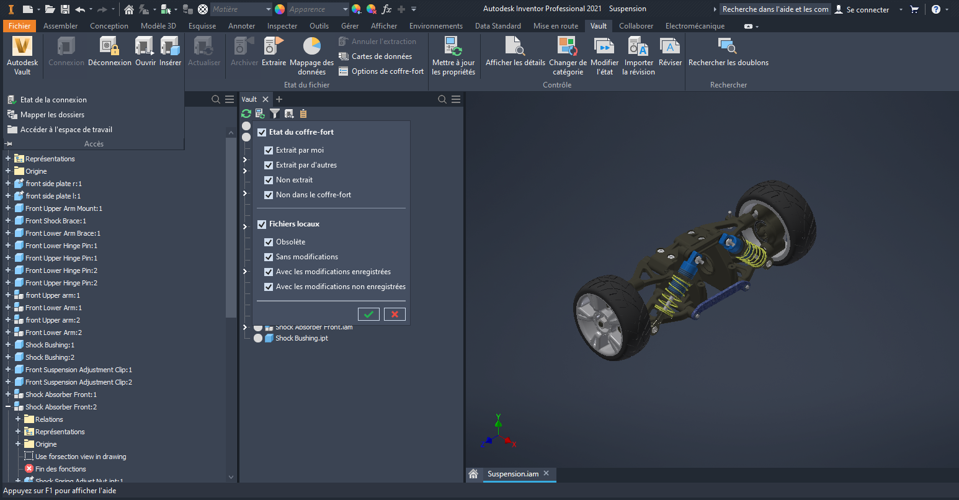
Task: Uncheck Fichiers locaux checkbox
Action: [x=262, y=224]
